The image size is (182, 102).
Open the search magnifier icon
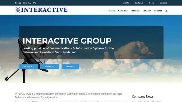coord(166,11)
